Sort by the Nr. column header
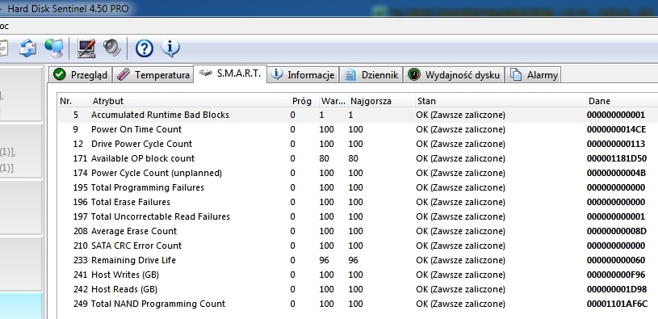Screen dimensions: 658x319 (x=74, y=101)
